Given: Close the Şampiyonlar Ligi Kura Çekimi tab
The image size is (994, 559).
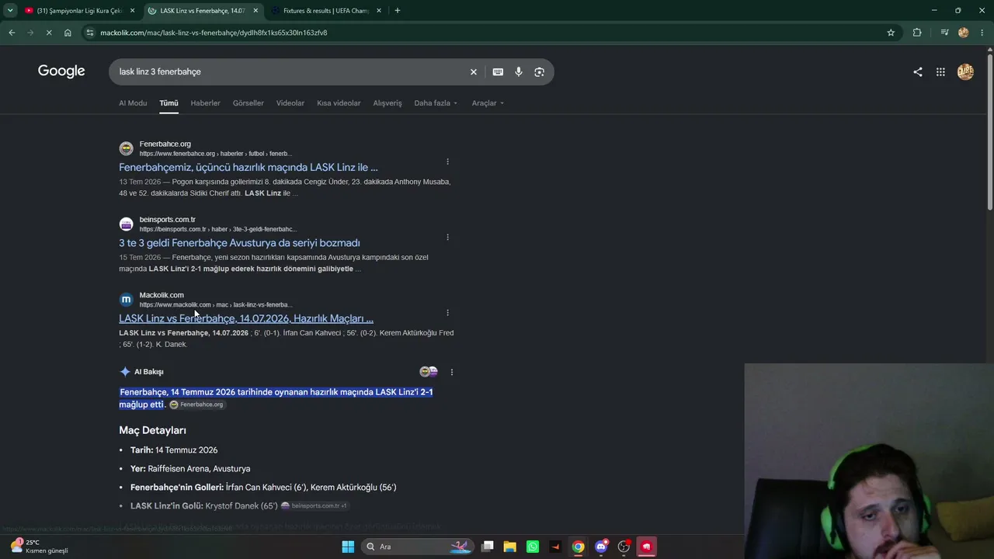Looking at the screenshot, I should pyautogui.click(x=132, y=11).
